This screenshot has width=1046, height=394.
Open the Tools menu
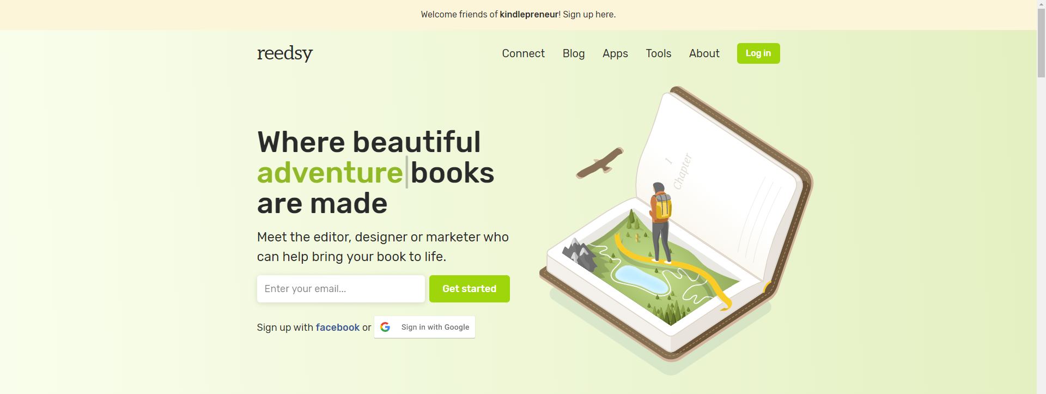(658, 53)
